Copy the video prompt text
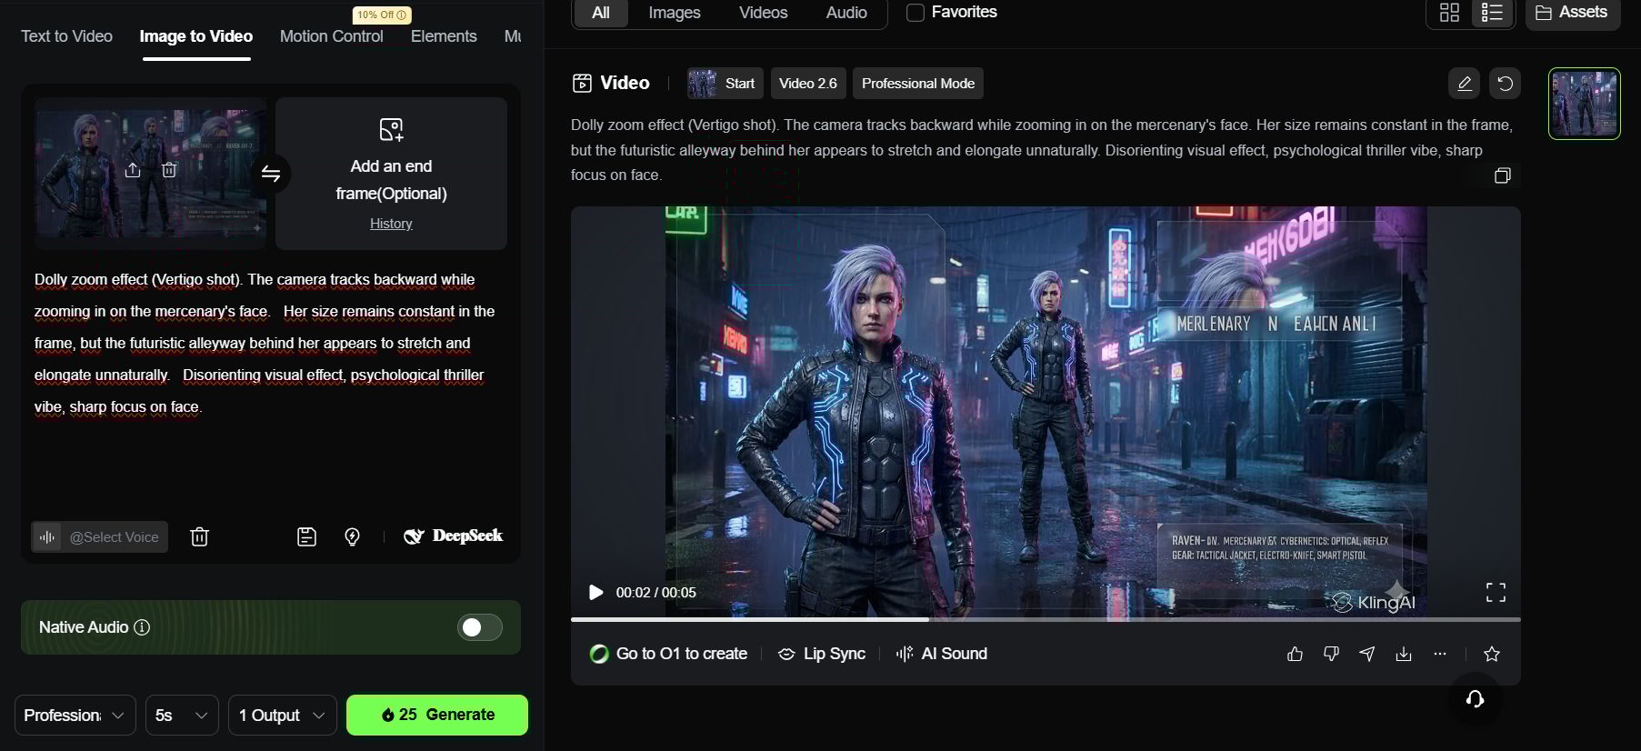Image resolution: width=1641 pixels, height=751 pixels. [1503, 175]
